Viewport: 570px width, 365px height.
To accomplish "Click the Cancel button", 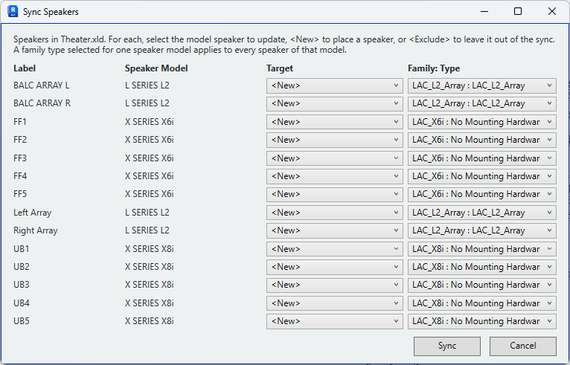I will click(522, 346).
